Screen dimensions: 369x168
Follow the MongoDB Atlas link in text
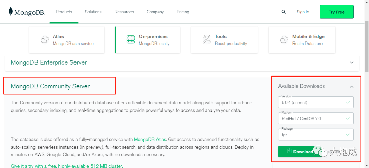pos(150,139)
